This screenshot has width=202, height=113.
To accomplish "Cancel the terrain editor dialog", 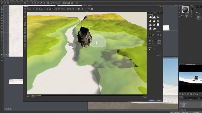I will coord(159,100).
